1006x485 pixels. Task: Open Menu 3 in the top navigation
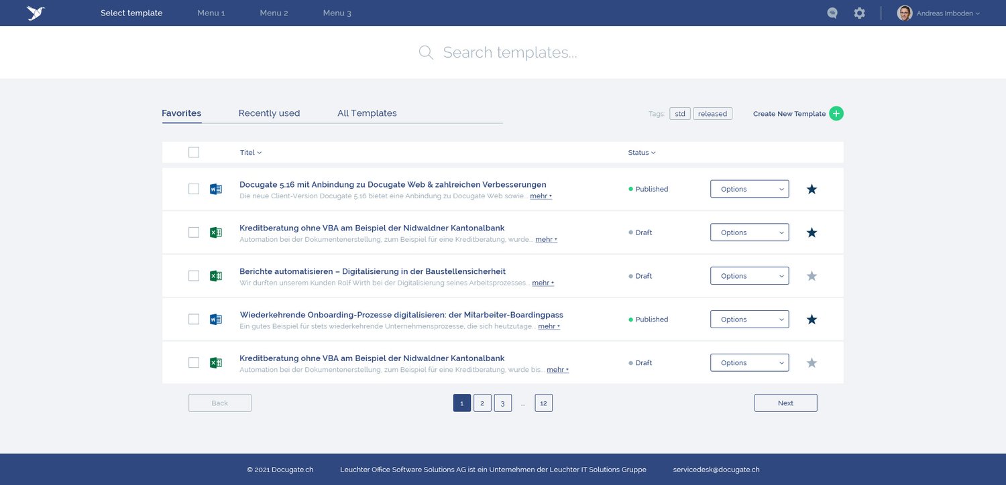tap(337, 13)
